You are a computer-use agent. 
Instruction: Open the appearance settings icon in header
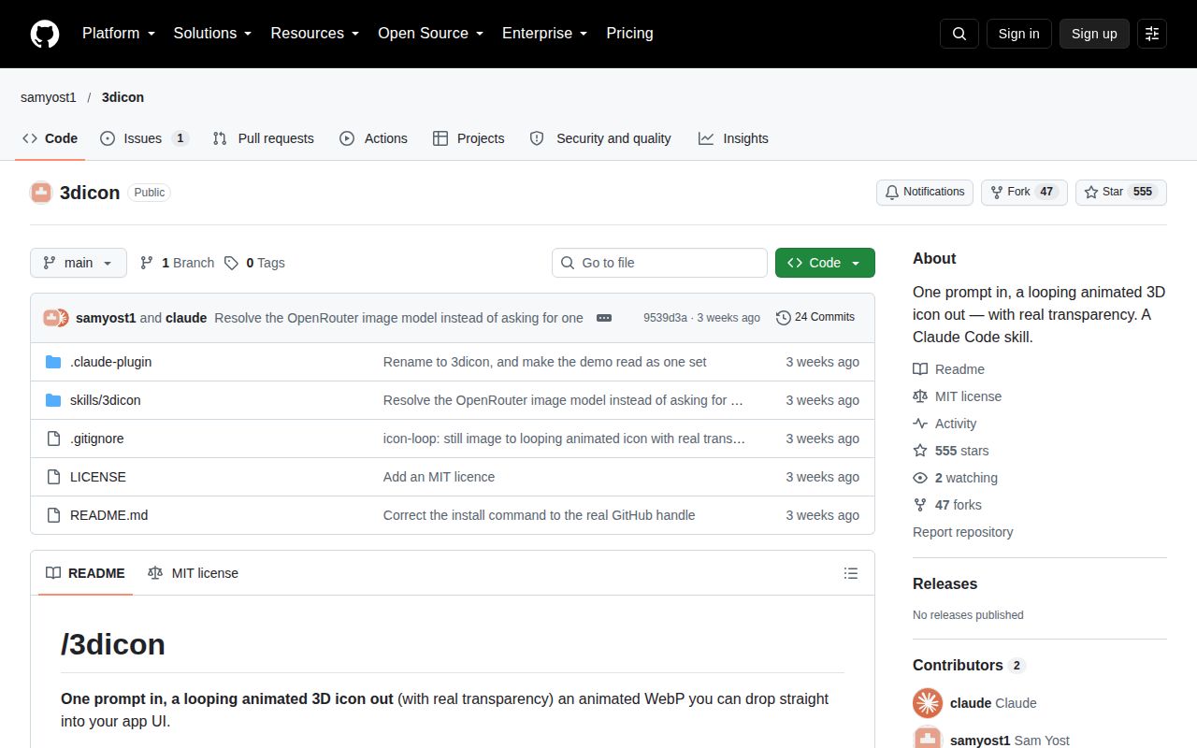1152,34
